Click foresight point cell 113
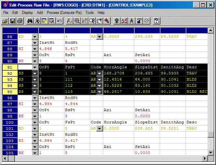The width and height of the screenshot is (216, 165). point(77,92)
